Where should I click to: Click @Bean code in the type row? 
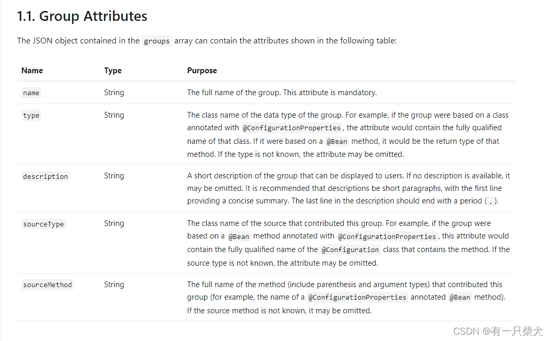(x=337, y=141)
